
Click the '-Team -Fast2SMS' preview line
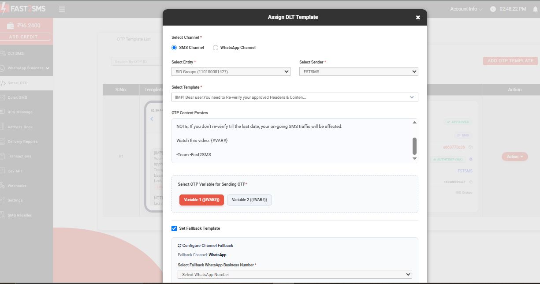194,154
